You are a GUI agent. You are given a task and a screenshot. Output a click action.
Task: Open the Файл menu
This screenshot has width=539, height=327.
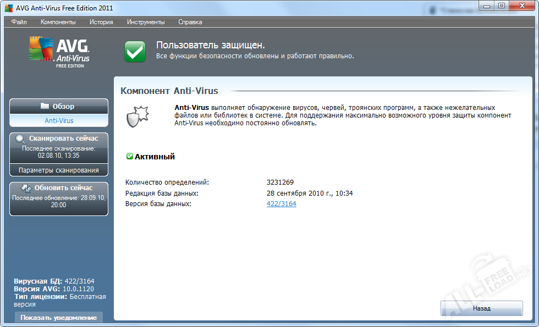click(19, 22)
